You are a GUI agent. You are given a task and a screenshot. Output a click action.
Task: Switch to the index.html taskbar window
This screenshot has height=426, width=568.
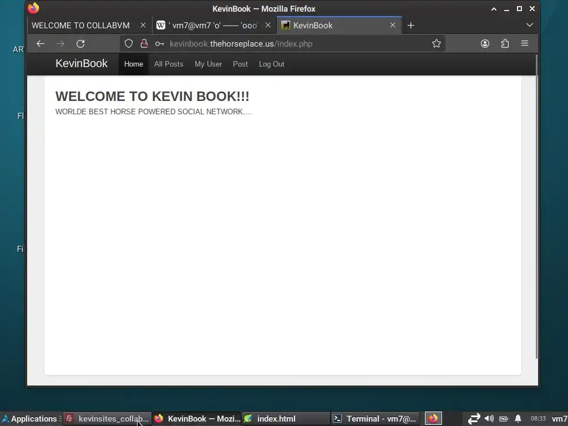pos(286,419)
